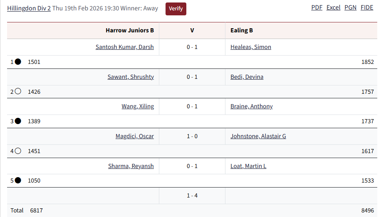The width and height of the screenshot is (381, 217).
Task: Click the black piece icon on board 5
Action: pos(18,180)
